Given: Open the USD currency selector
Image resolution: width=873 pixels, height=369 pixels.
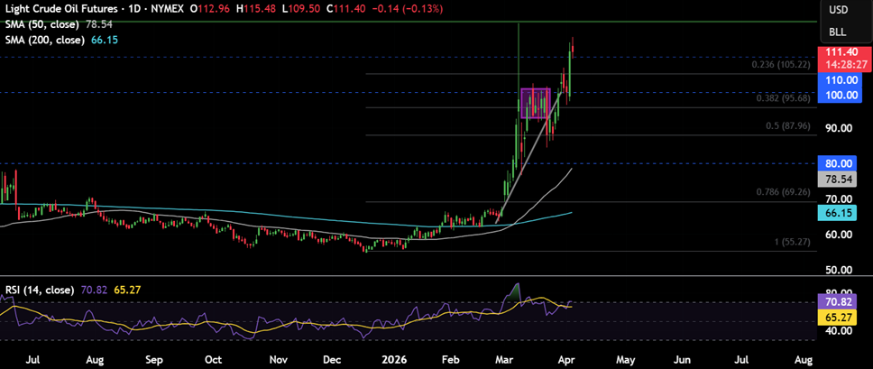Looking at the screenshot, I should click(x=838, y=10).
